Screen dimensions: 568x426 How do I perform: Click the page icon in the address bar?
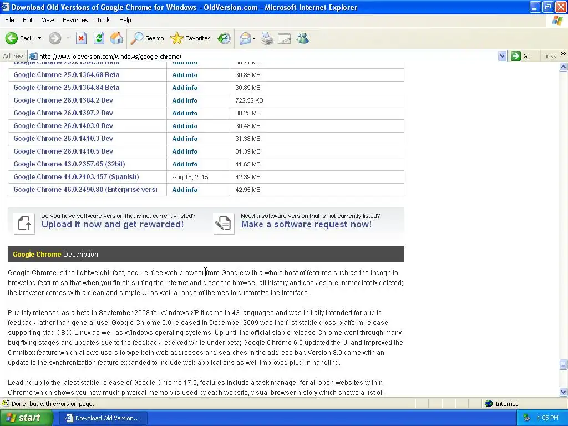point(33,56)
